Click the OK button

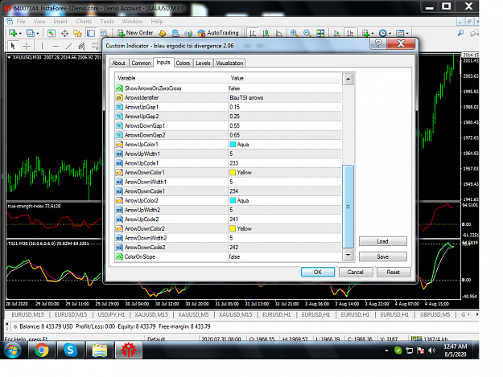318,272
